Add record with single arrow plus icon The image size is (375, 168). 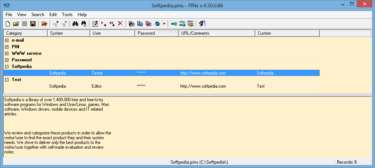click(104, 24)
